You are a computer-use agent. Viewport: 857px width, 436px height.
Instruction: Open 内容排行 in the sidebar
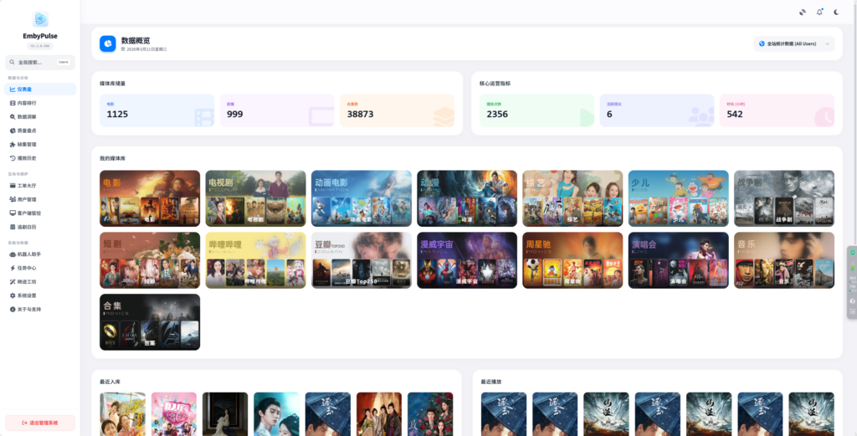point(27,103)
